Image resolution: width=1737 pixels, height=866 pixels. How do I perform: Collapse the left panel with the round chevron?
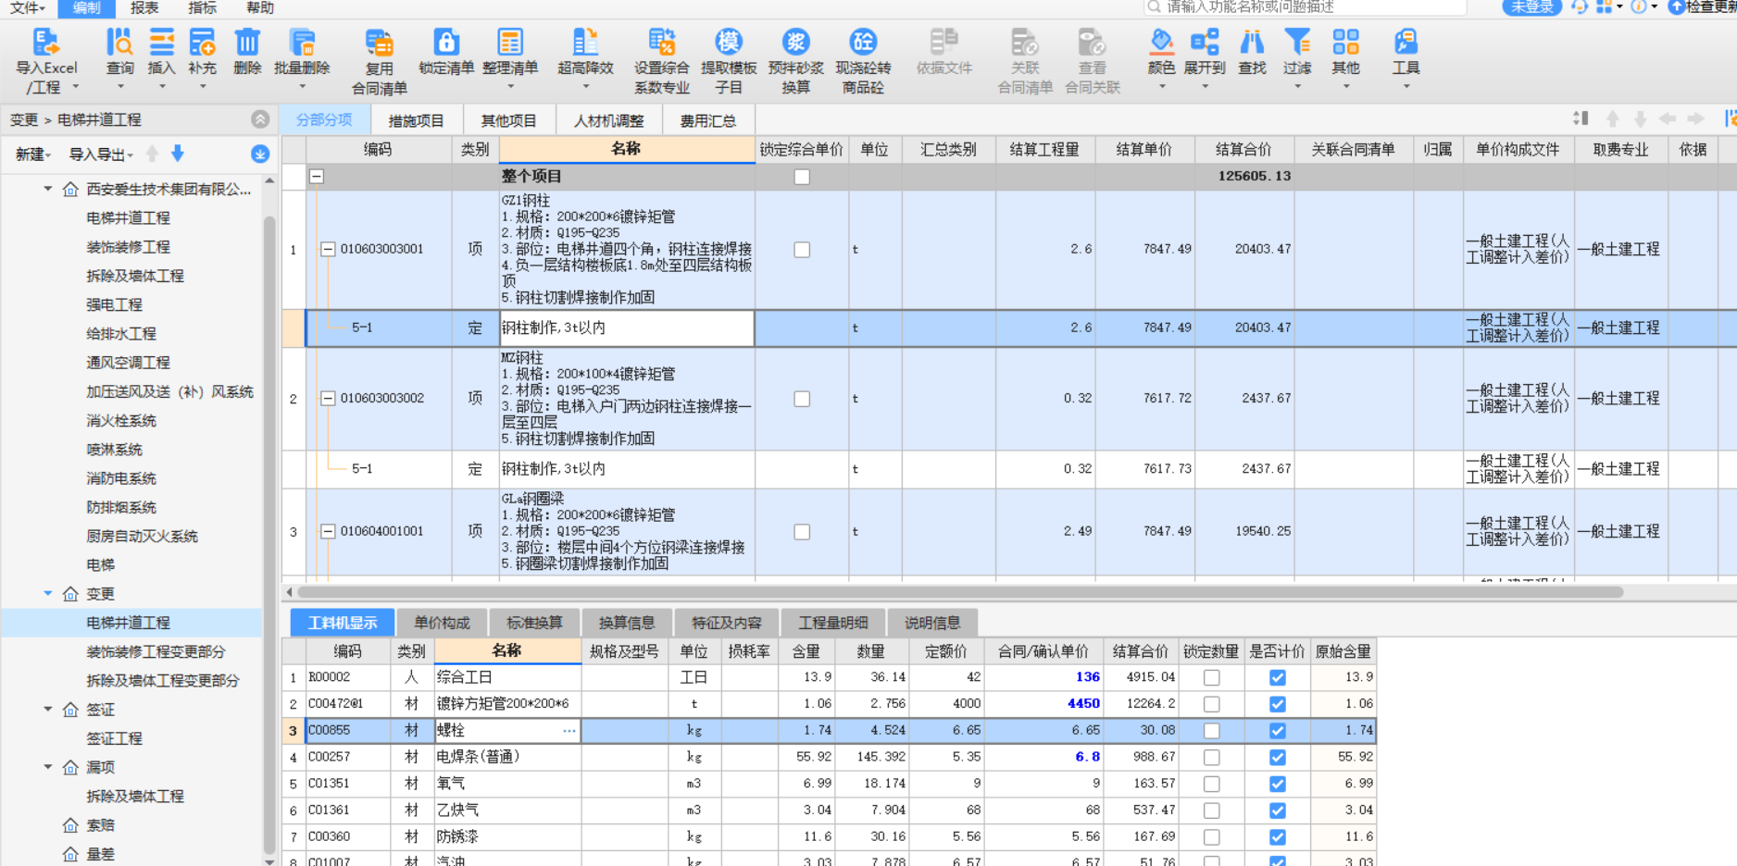coord(260,119)
